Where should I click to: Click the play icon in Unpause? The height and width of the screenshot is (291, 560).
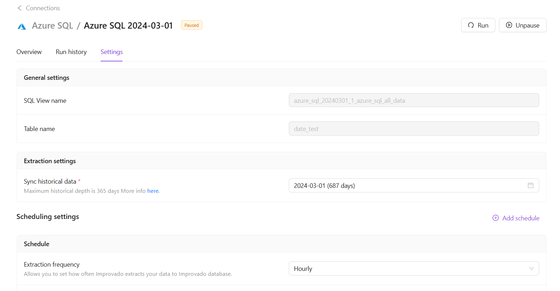pos(509,25)
